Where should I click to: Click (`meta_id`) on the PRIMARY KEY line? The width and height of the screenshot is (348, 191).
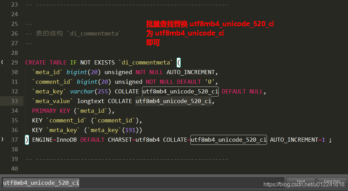click(x=92, y=111)
